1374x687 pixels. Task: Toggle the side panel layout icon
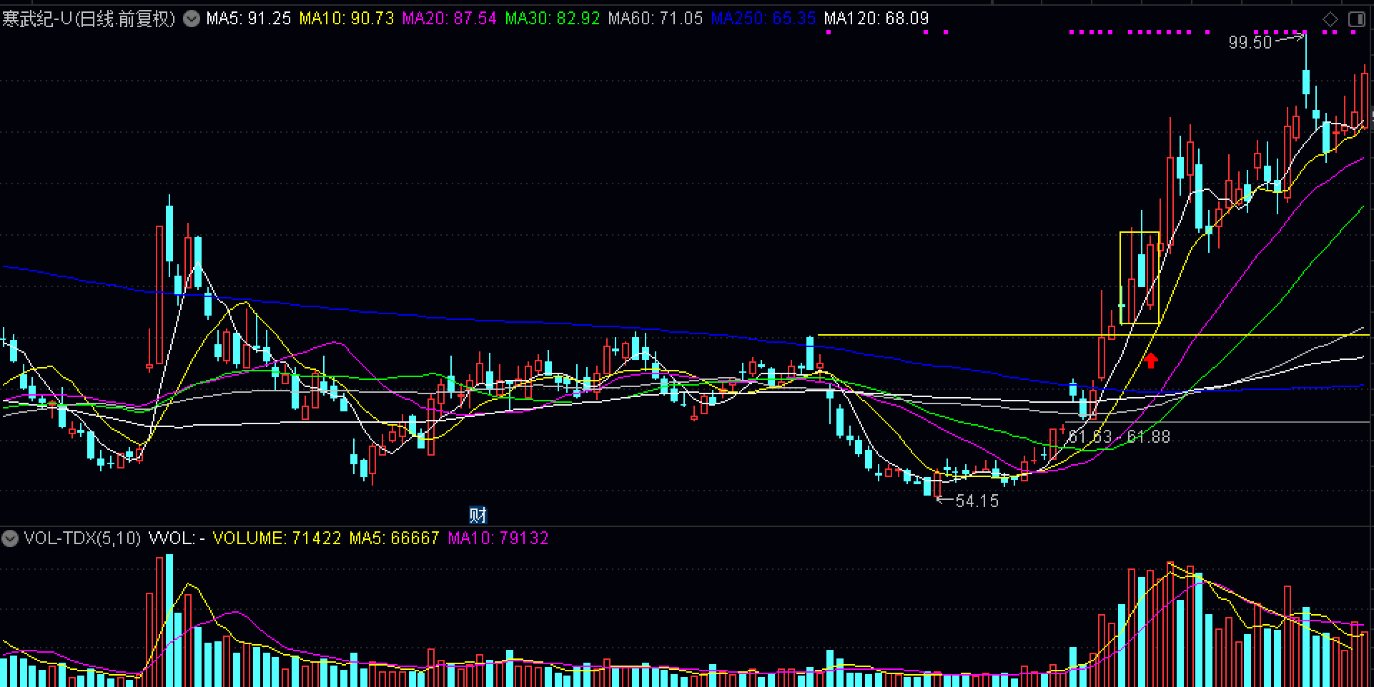[x=1356, y=19]
